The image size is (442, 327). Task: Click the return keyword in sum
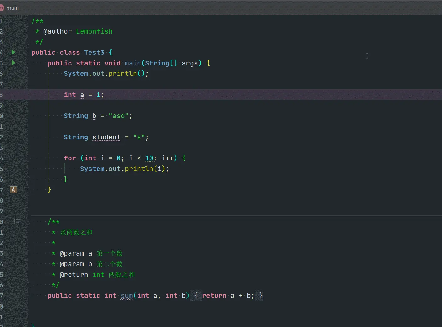[x=214, y=295]
